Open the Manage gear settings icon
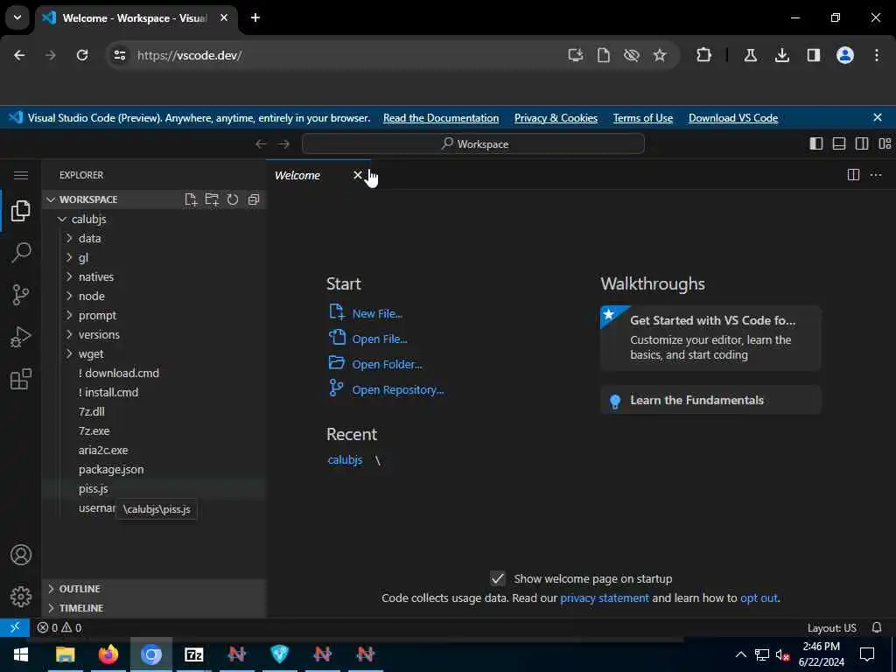Viewport: 896px width, 672px height. click(21, 597)
